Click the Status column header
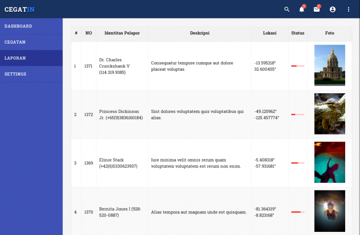 coord(297,33)
